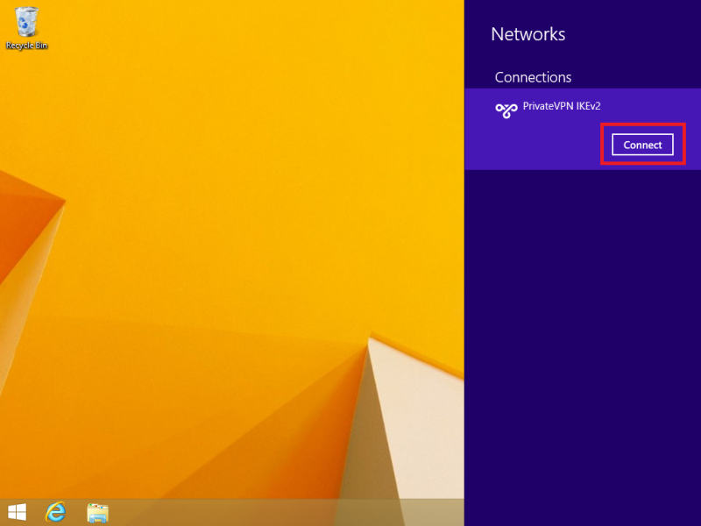
Task: Open the Windows Start button
Action: (x=17, y=512)
